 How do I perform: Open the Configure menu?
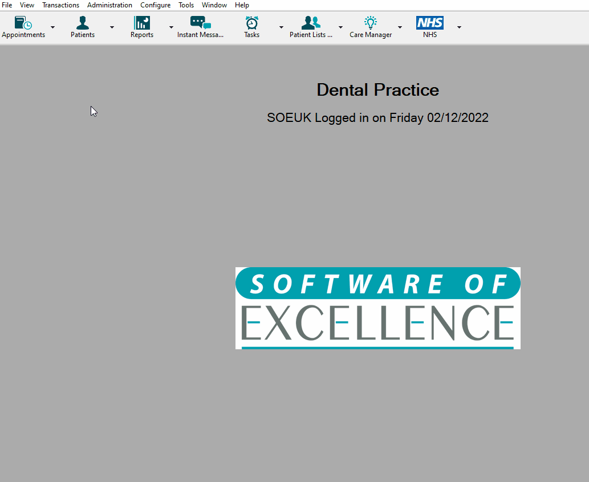tap(156, 5)
